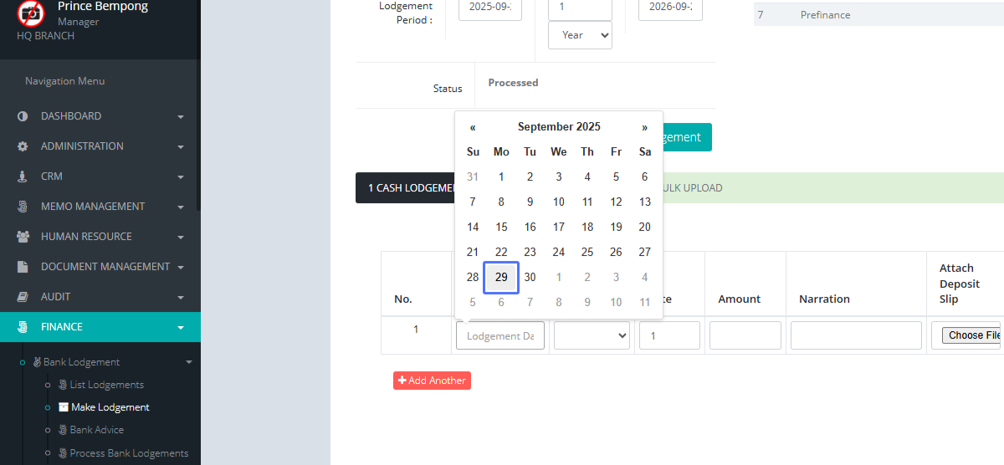Go to next month in calendar
This screenshot has width=1004, height=465.
[x=644, y=127]
